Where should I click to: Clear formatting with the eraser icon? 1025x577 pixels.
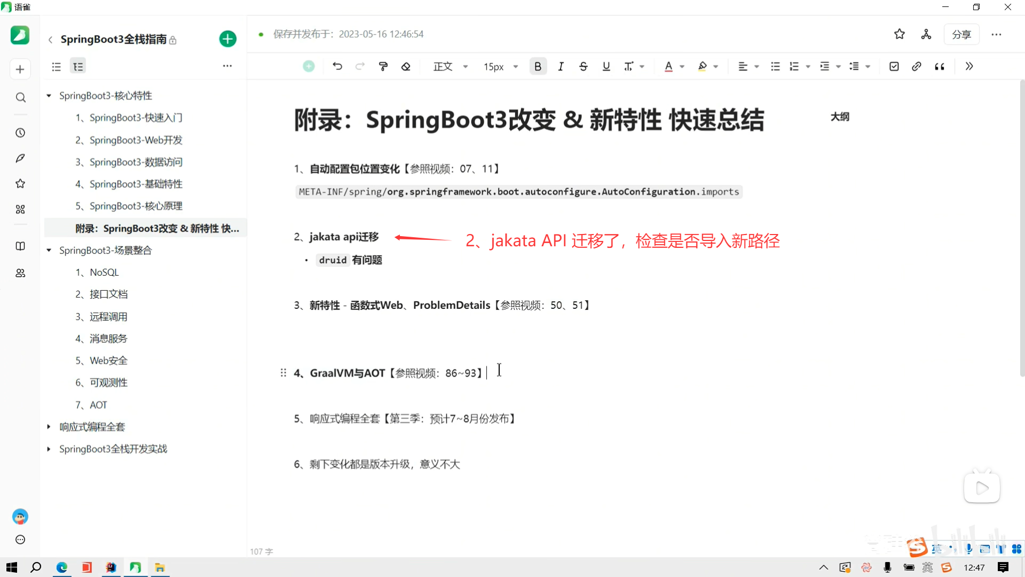point(406,66)
